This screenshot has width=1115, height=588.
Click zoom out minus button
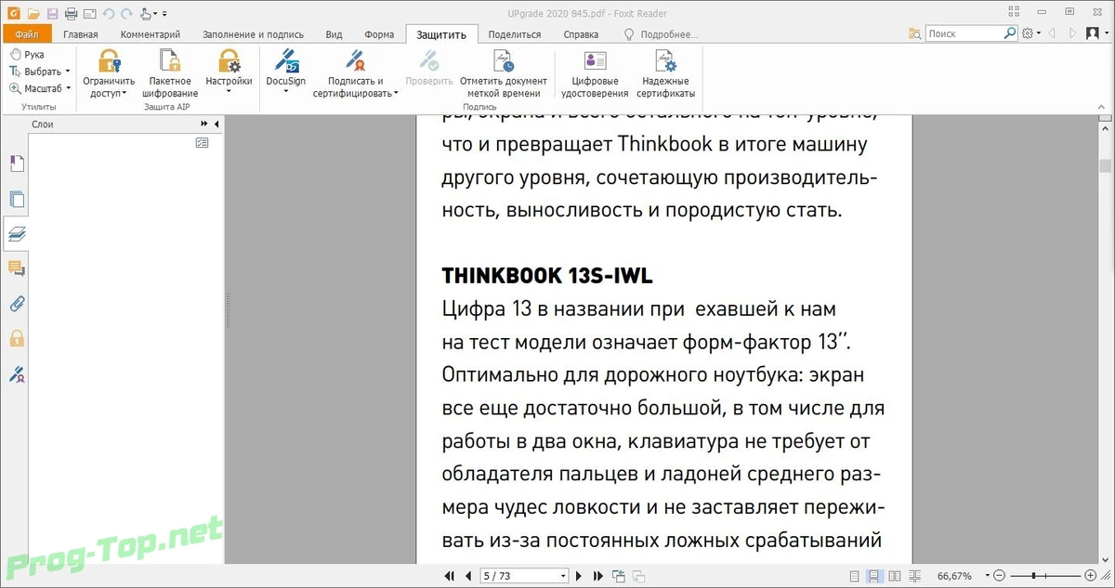[999, 576]
